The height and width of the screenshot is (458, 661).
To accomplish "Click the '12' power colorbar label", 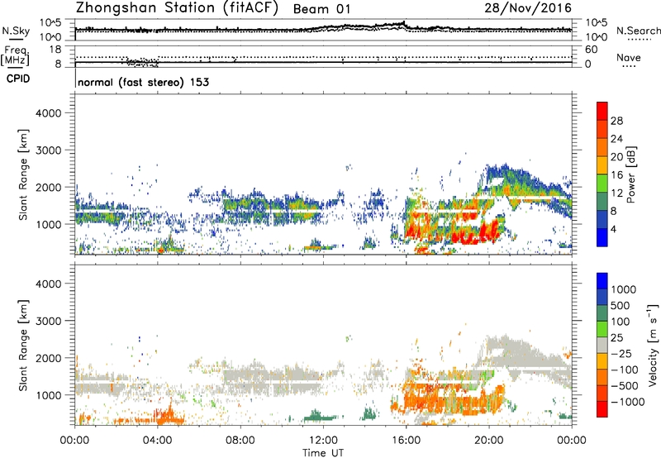I will coord(616,193).
